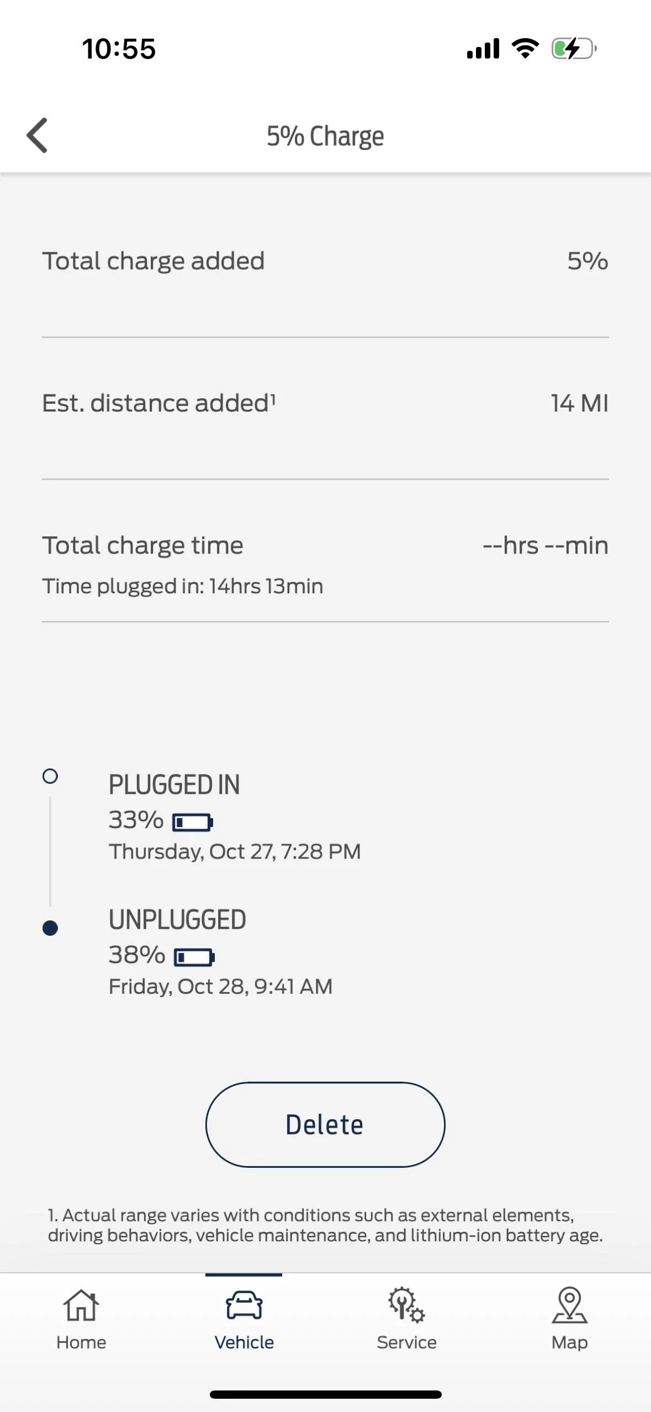Viewport: 651px width, 1412px height.
Task: Tap the 5% Charge page title
Action: [325, 136]
